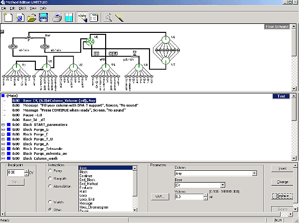Expand the Purge_solvents_ox block
Screen dimensions: 299x223
click(x=3, y=153)
